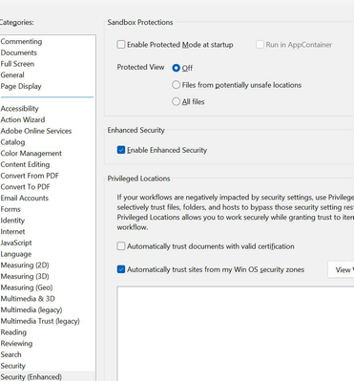Uncheck Enable Enhanced Security
Image resolution: width=354 pixels, height=381 pixels.
pos(121,150)
